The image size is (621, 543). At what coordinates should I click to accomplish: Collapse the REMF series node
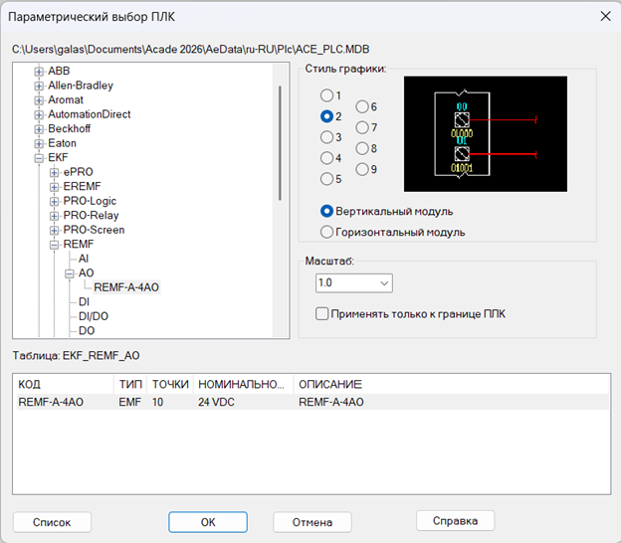point(55,245)
